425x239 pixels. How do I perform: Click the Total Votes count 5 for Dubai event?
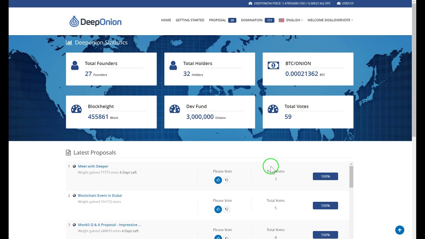(x=276, y=208)
